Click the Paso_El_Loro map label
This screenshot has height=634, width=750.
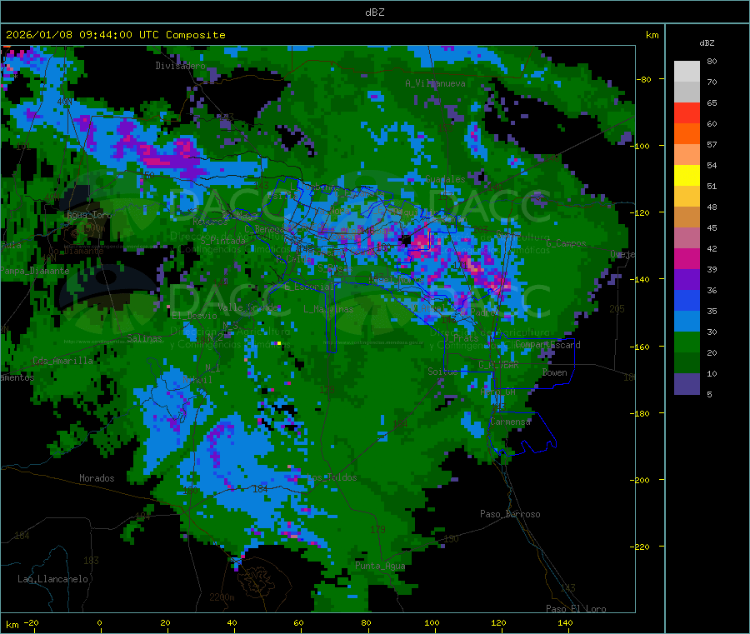click(576, 609)
